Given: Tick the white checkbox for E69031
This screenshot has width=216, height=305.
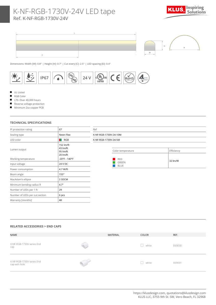Looking at the screenshot, I should pos(142,263).
